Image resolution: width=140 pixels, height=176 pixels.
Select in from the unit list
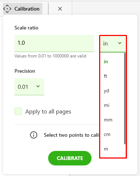tap(106, 62)
